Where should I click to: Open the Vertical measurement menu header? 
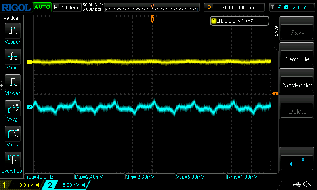[11, 18]
